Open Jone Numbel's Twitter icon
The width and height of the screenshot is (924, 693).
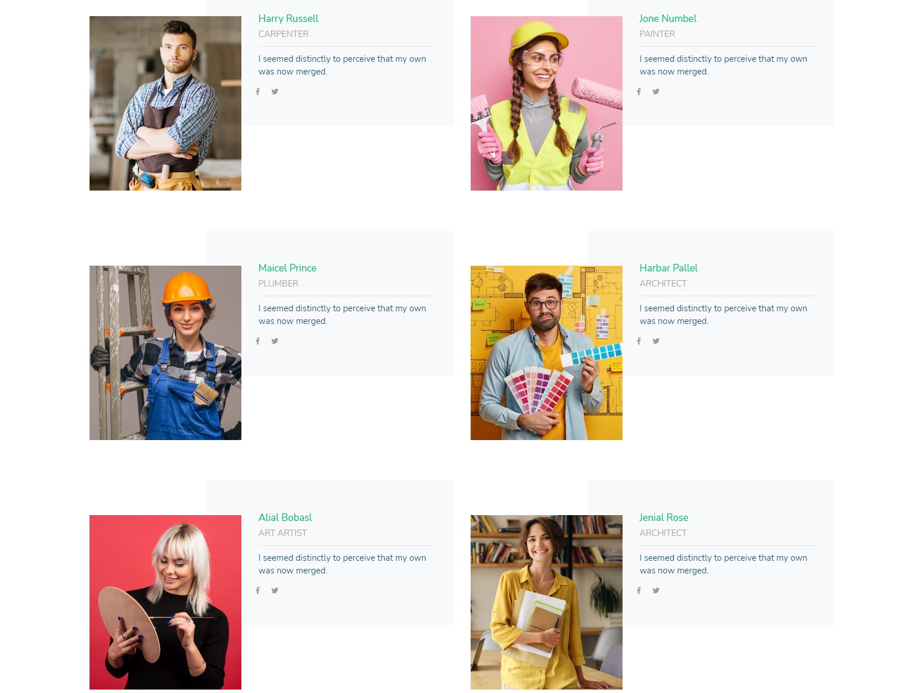pos(656,92)
